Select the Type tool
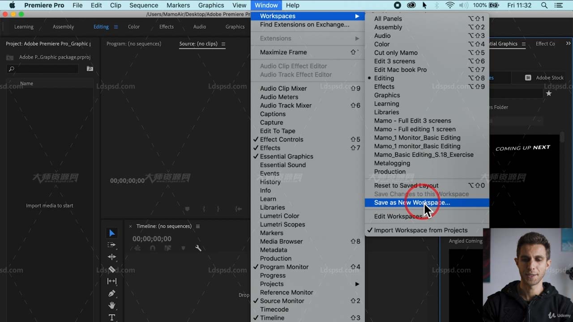573x322 pixels. (112, 318)
